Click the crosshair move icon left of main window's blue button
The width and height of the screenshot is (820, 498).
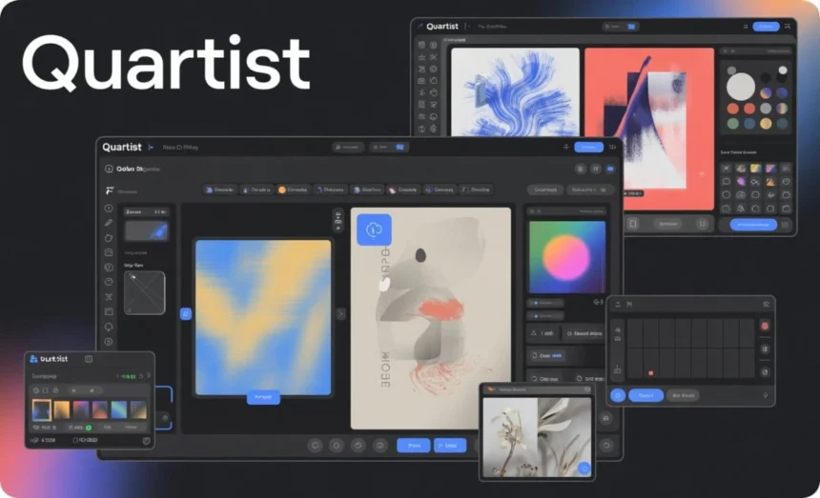[x=565, y=148]
